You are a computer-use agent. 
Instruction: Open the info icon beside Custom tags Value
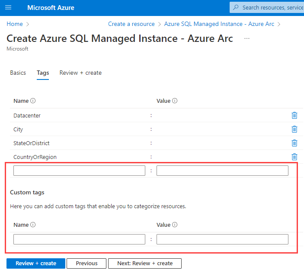pos(175,225)
